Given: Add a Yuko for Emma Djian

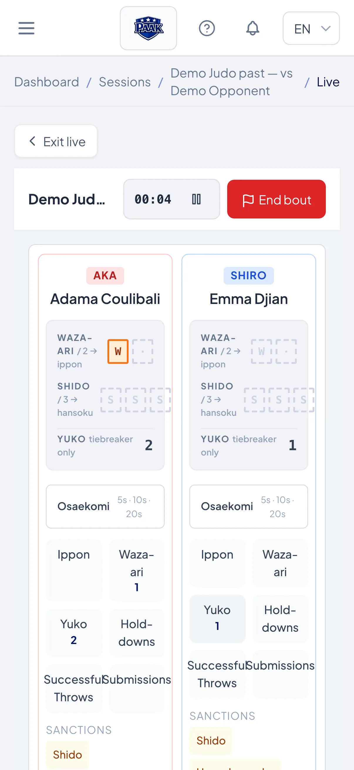Looking at the screenshot, I should (217, 618).
